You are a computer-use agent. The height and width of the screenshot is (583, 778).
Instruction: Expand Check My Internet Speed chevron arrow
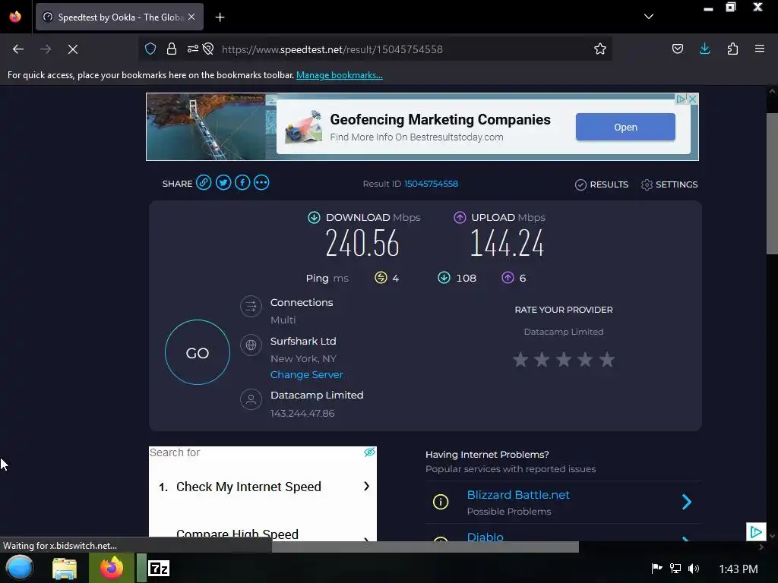(x=367, y=487)
